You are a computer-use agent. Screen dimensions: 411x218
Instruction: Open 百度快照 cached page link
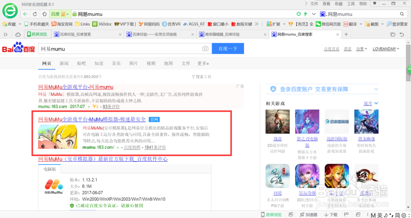point(132,147)
